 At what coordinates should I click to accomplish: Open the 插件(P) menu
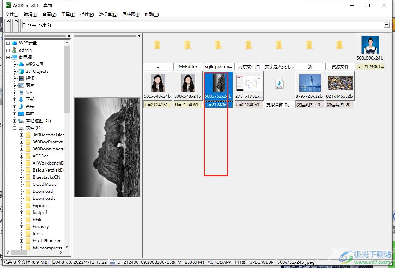[87, 14]
